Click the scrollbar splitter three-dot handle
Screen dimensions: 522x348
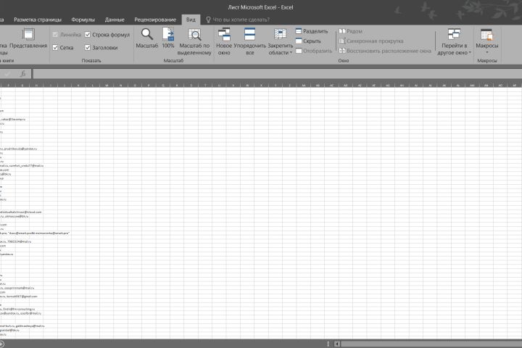click(328, 344)
